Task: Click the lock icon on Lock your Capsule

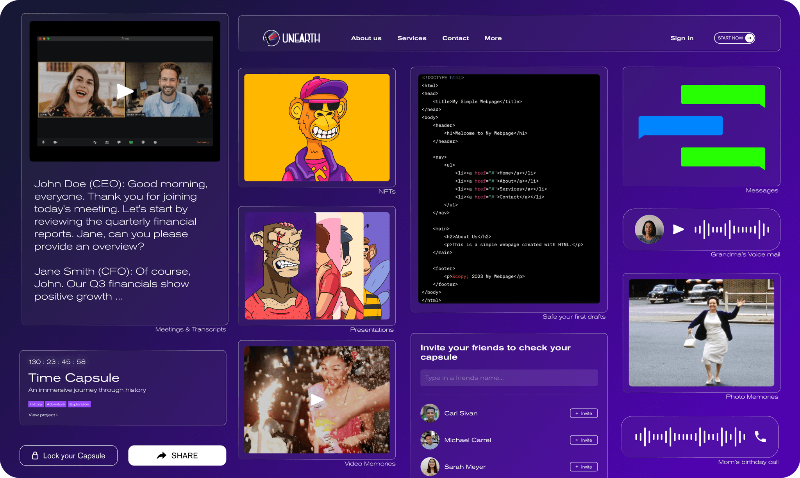Action: 35,455
